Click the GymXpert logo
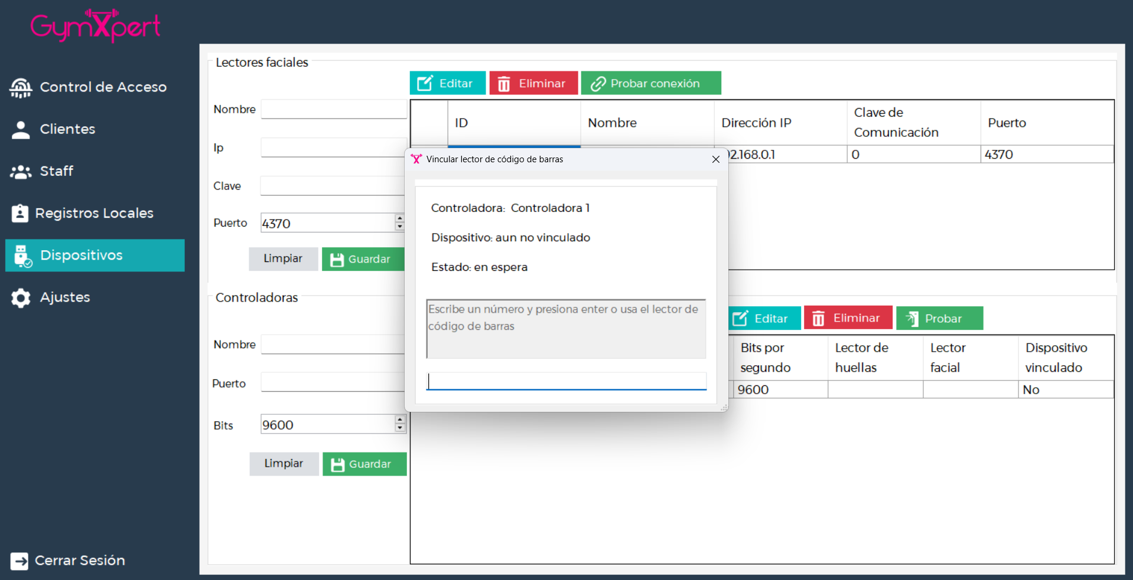1133x580 pixels. [96, 26]
